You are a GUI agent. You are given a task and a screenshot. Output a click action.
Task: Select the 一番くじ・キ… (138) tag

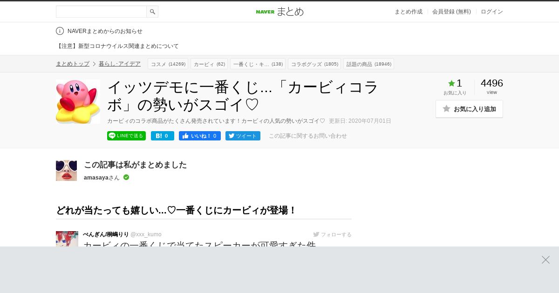[x=258, y=64]
